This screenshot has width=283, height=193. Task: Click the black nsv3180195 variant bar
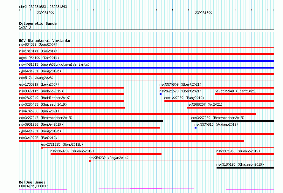pyautogui.click(x=245, y=168)
